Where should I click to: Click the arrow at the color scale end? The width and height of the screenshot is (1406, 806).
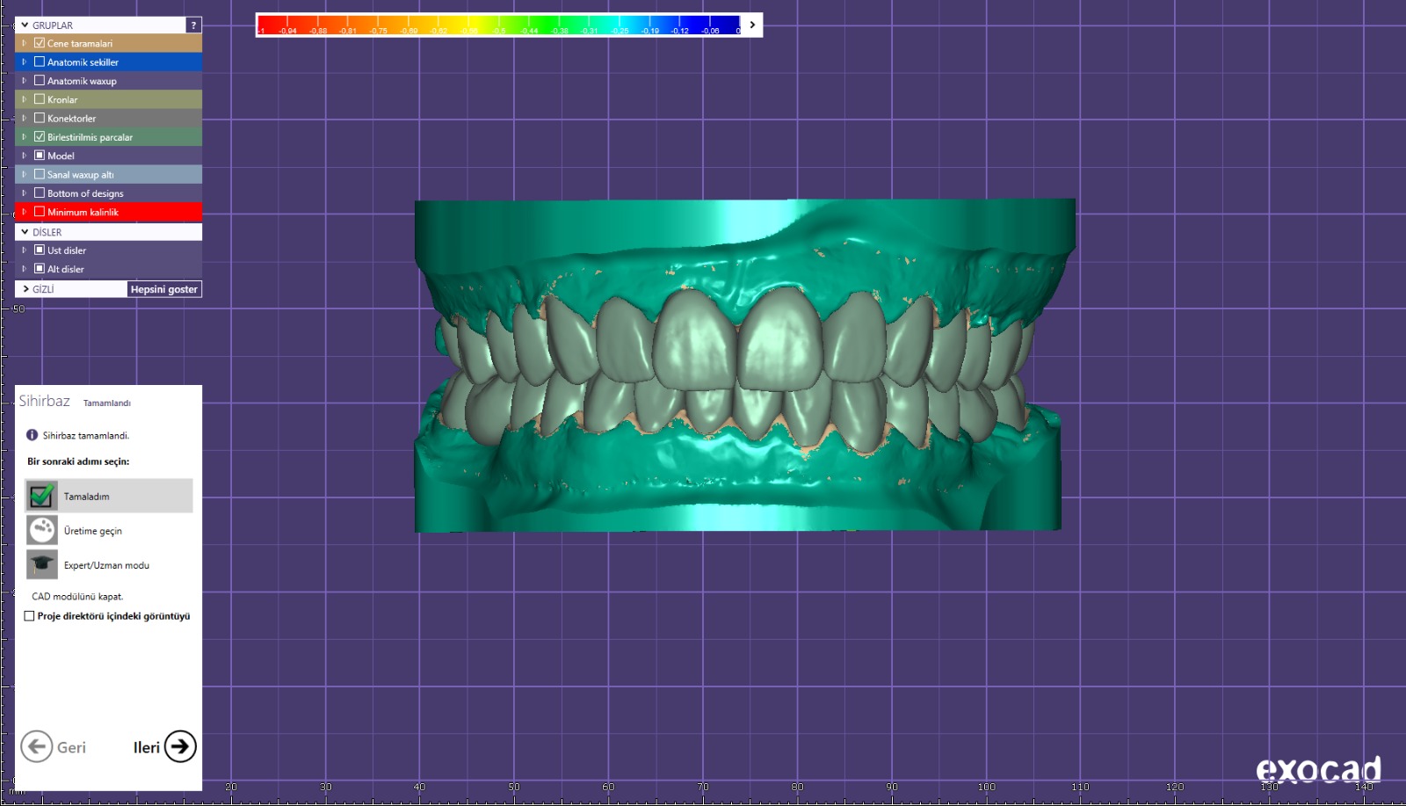point(752,25)
